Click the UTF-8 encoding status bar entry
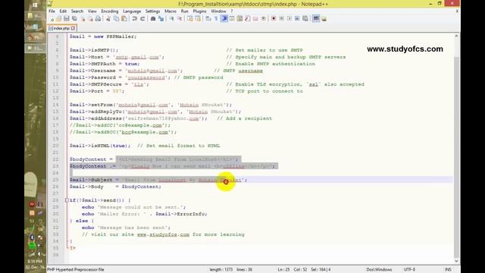The image size is (485, 273). [x=409, y=270]
